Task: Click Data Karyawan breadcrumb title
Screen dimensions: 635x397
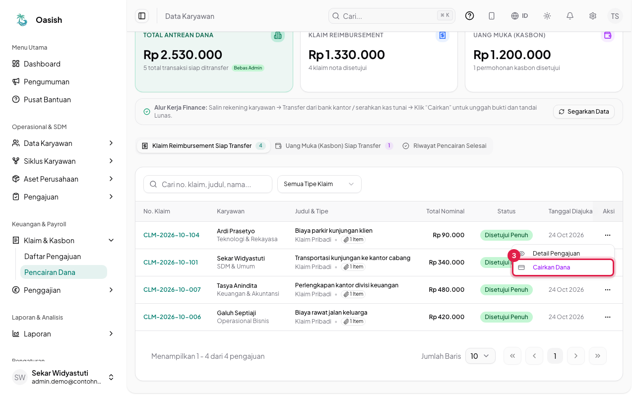Action: click(190, 16)
